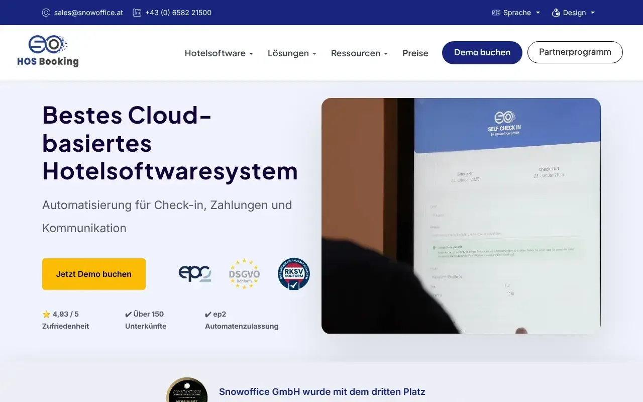Click the blue Demo buchen button
Viewport: 643px width, 402px height.
482,53
